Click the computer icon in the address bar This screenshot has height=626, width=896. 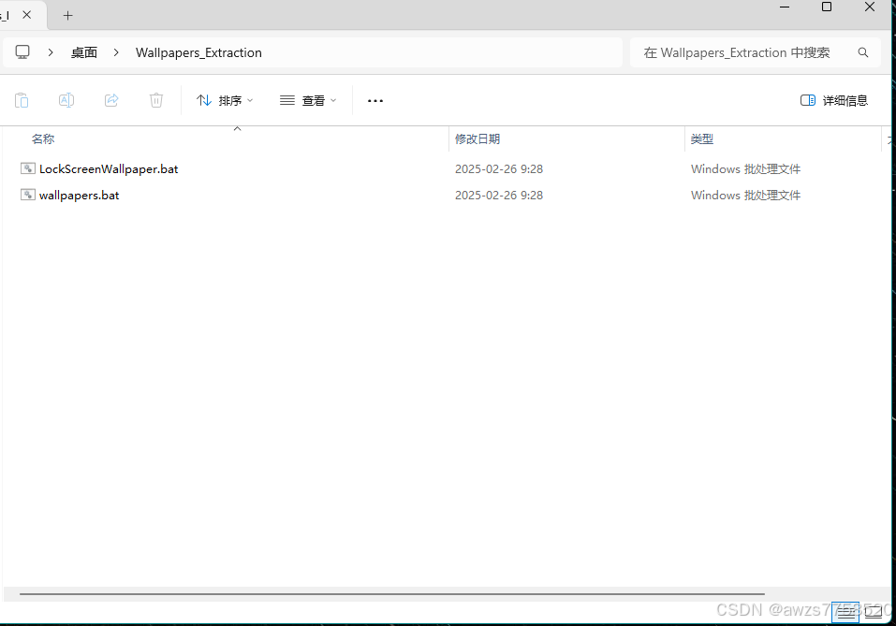coord(22,51)
